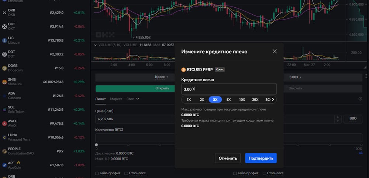Viewport: 369px width, 178px height.
Task: Click the blue swap arrows icon below 100%
Action: click(361, 153)
